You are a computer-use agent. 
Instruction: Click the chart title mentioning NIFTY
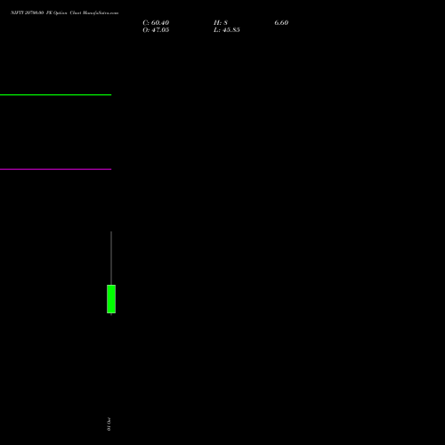[x=64, y=12]
